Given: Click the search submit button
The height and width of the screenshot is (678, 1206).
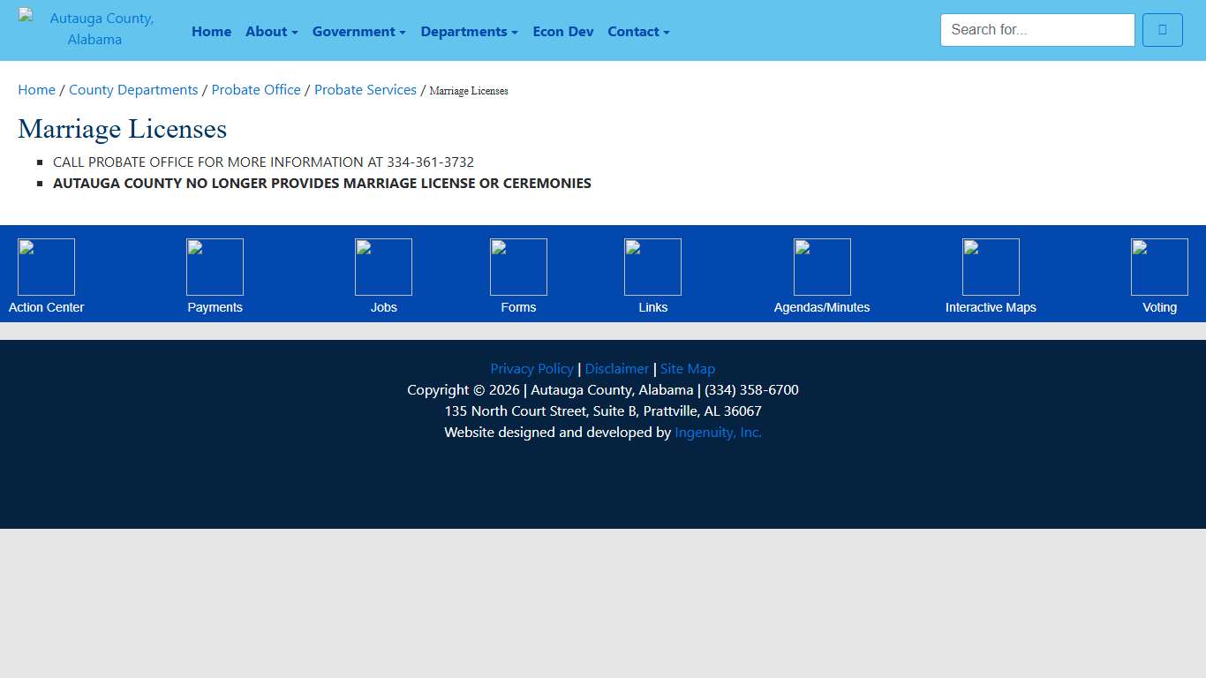Looking at the screenshot, I should pyautogui.click(x=1162, y=30).
